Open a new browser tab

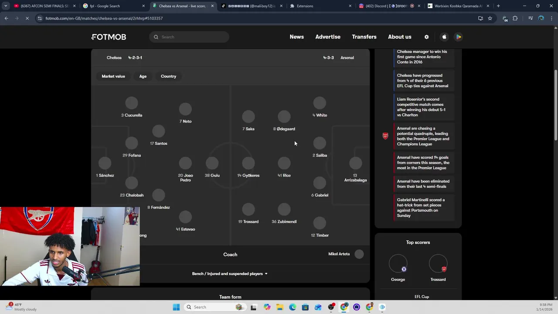point(498,6)
